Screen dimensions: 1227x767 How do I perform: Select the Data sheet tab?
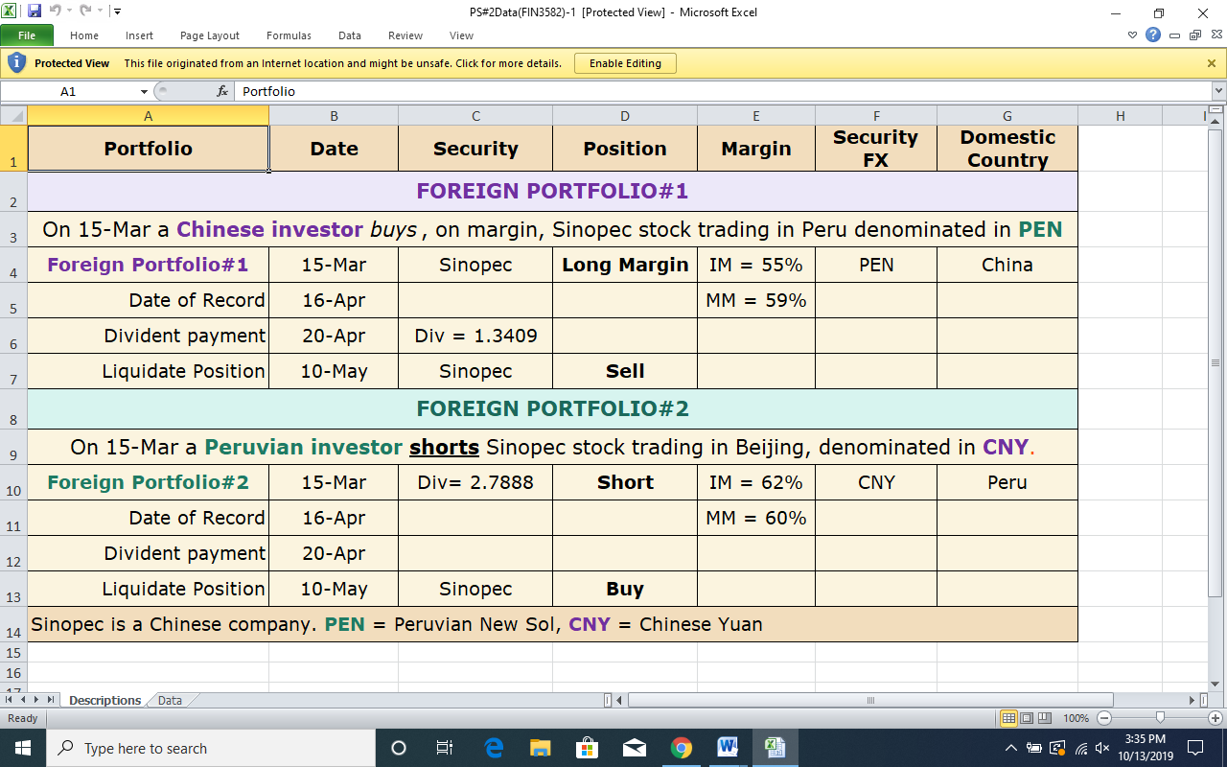tap(169, 700)
